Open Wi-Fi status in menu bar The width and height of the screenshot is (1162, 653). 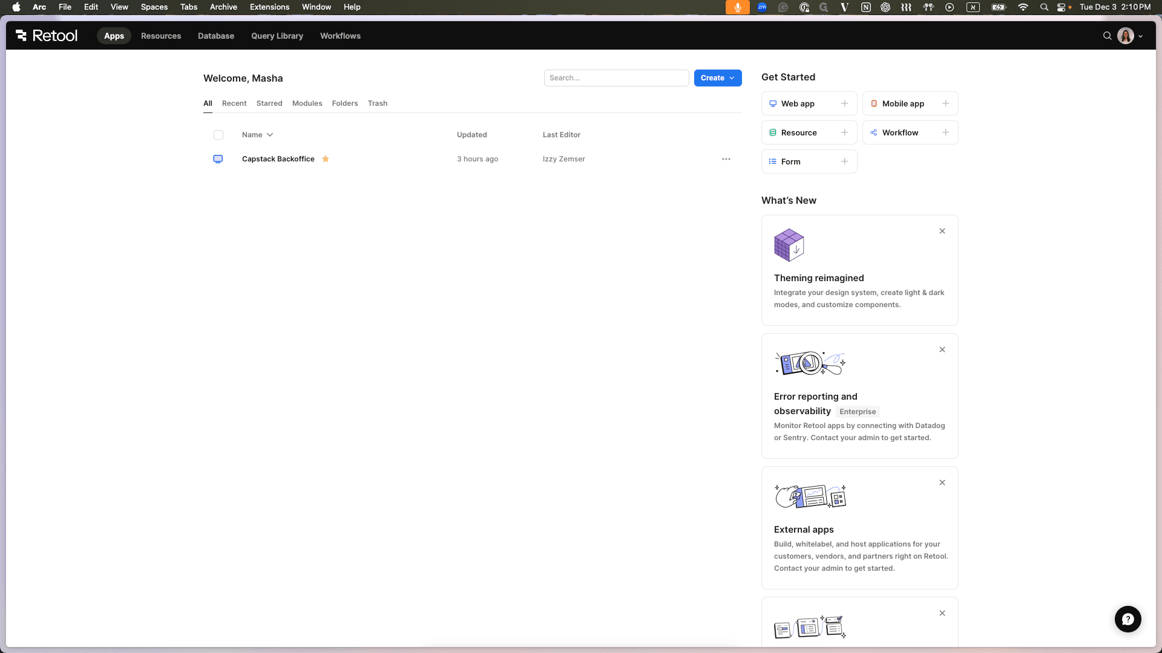pyautogui.click(x=1023, y=7)
